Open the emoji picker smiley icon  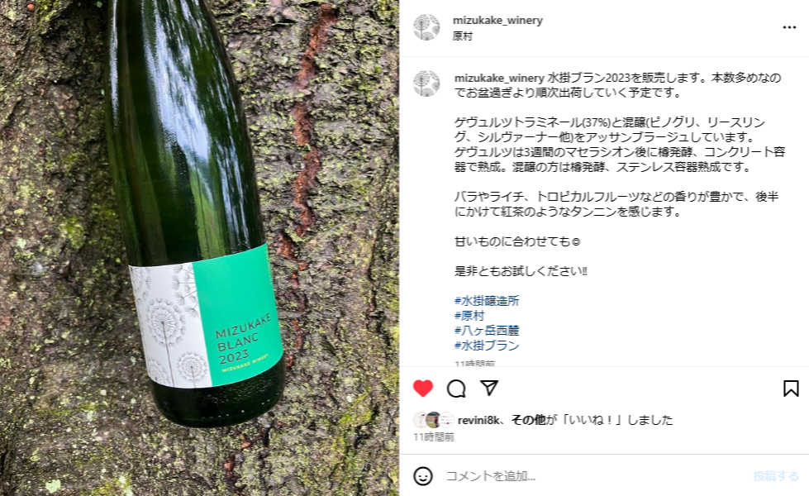(x=423, y=476)
